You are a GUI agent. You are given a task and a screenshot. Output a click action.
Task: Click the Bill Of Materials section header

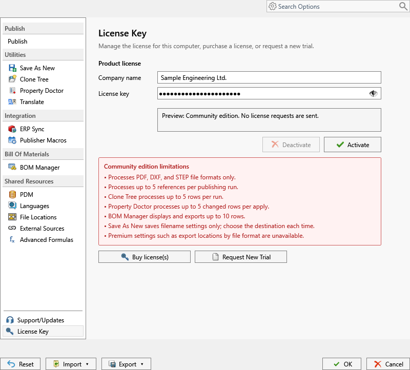(x=43, y=154)
